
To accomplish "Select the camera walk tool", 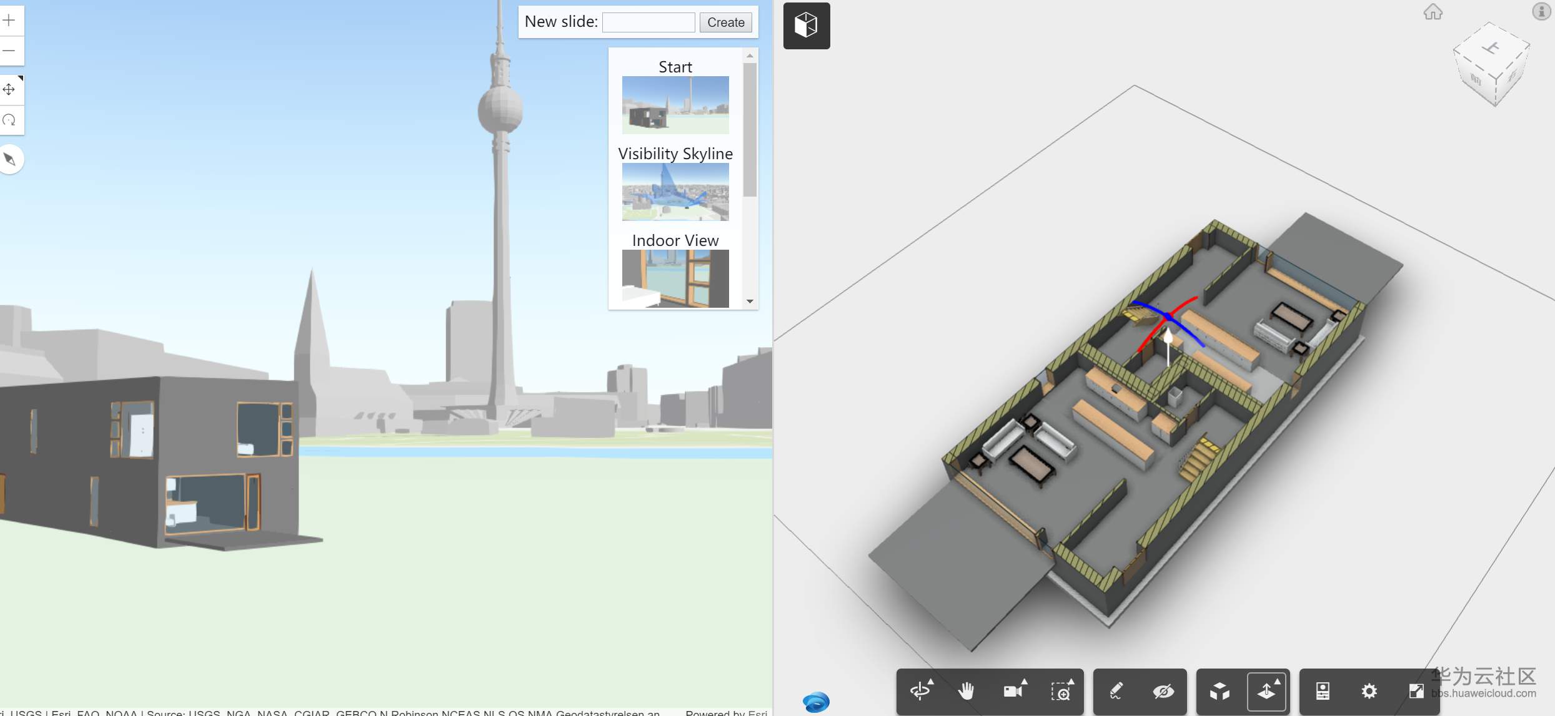I will click(x=1015, y=691).
